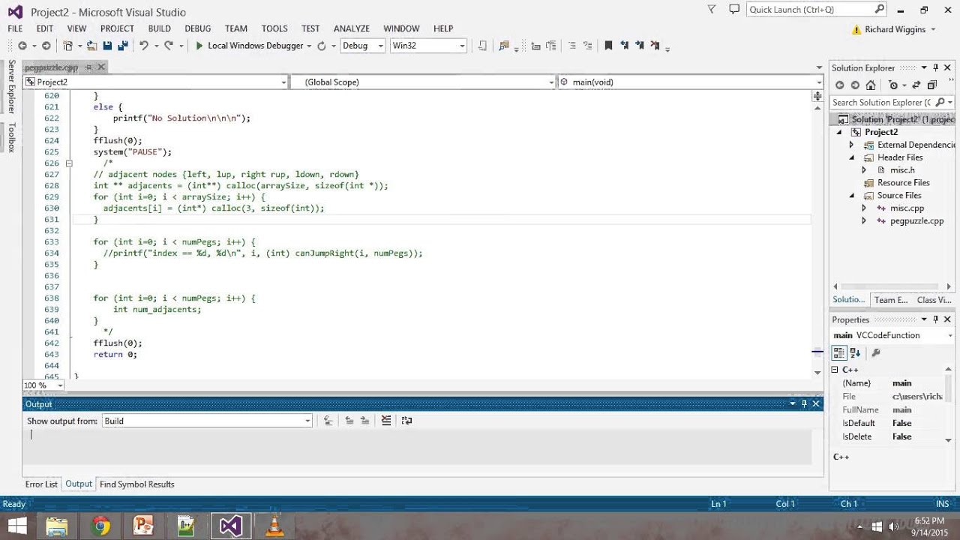
Task: Click the Windows Start button
Action: pos(16,526)
